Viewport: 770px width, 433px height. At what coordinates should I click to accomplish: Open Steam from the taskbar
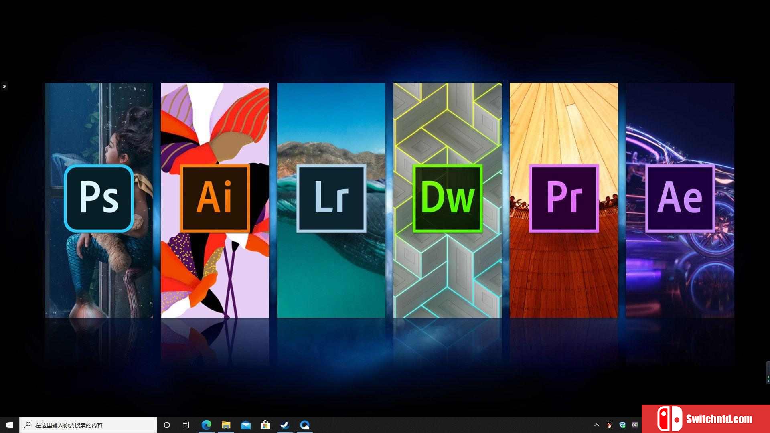285,425
